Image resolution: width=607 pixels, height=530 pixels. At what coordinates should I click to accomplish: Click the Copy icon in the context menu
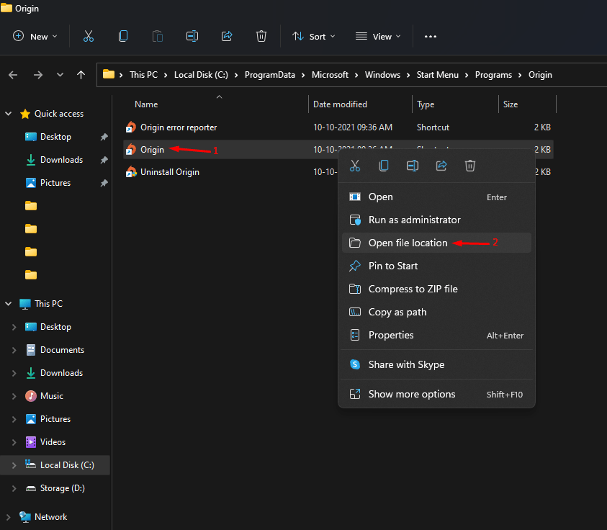click(x=384, y=166)
